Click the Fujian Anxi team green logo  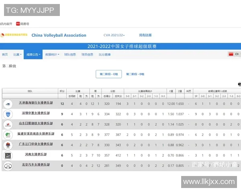[x=7, y=135]
